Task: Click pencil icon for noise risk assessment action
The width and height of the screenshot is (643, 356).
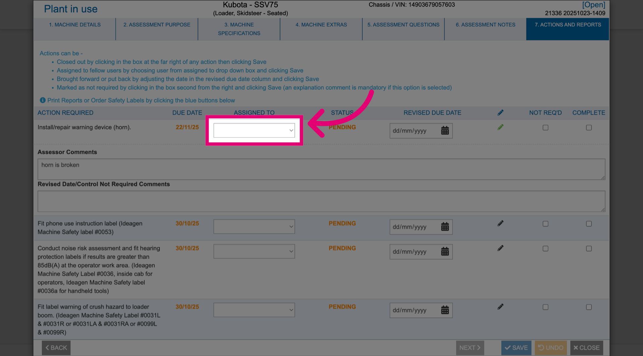Action: [500, 248]
